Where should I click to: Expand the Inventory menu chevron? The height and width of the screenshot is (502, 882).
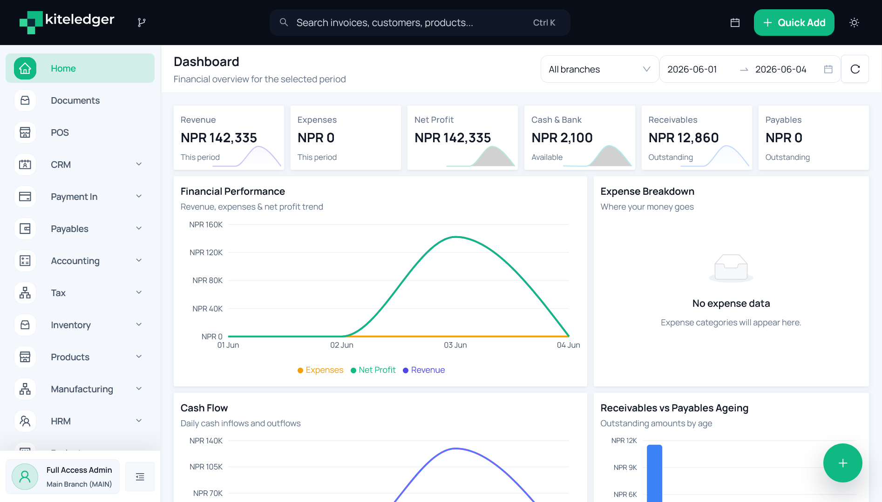pos(139,324)
